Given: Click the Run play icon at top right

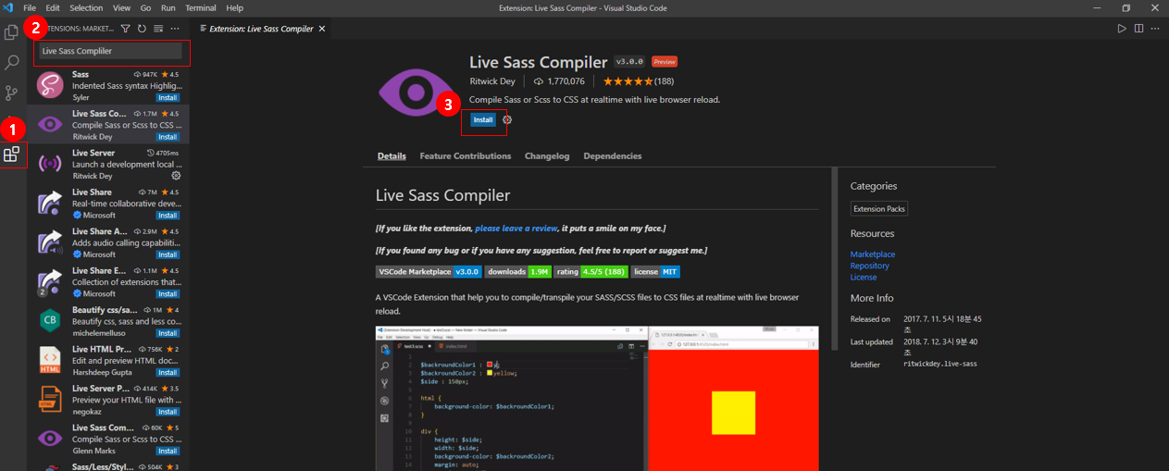Looking at the screenshot, I should (1122, 29).
